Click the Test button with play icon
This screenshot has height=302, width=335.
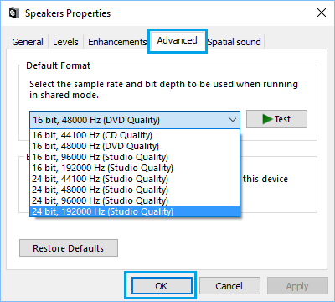(276, 119)
